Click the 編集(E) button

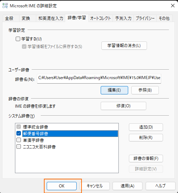[x=114, y=90]
